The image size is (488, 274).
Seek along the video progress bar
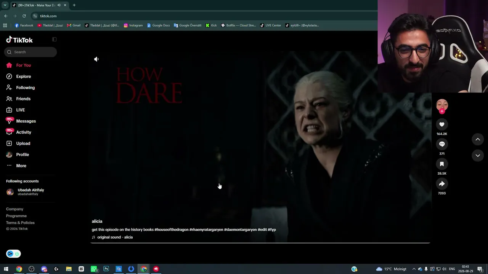(260, 242)
